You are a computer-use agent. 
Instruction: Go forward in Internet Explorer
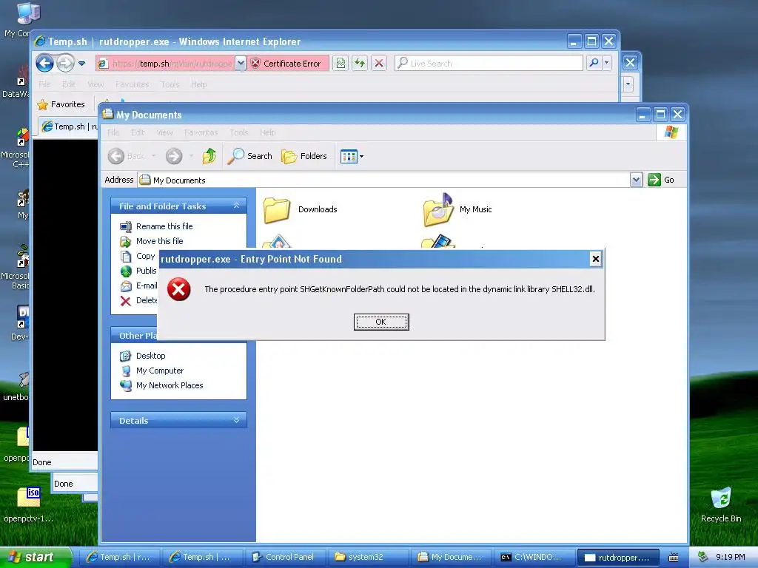click(65, 64)
